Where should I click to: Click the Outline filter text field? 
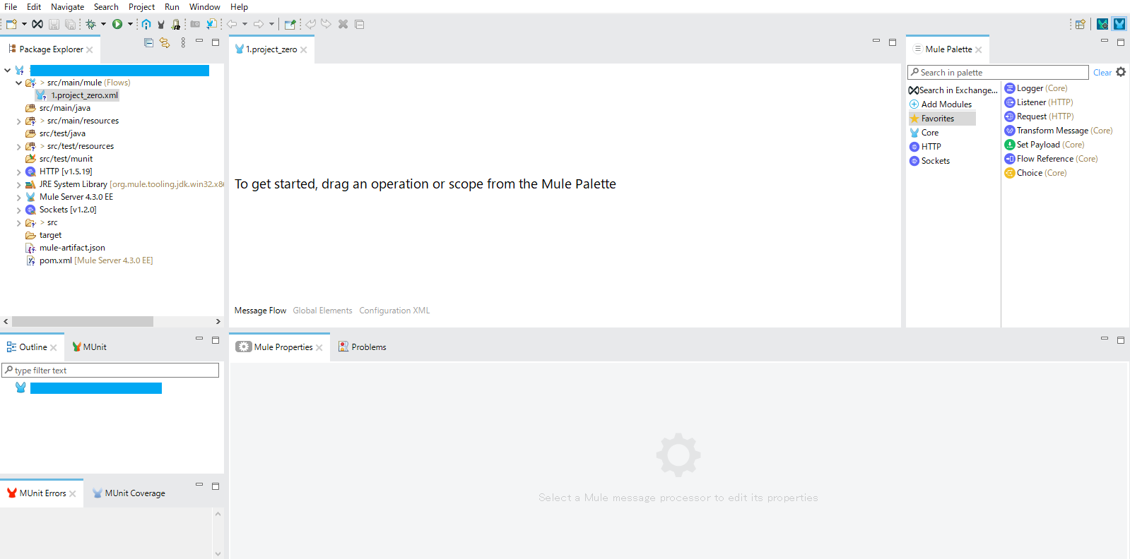tap(110, 371)
